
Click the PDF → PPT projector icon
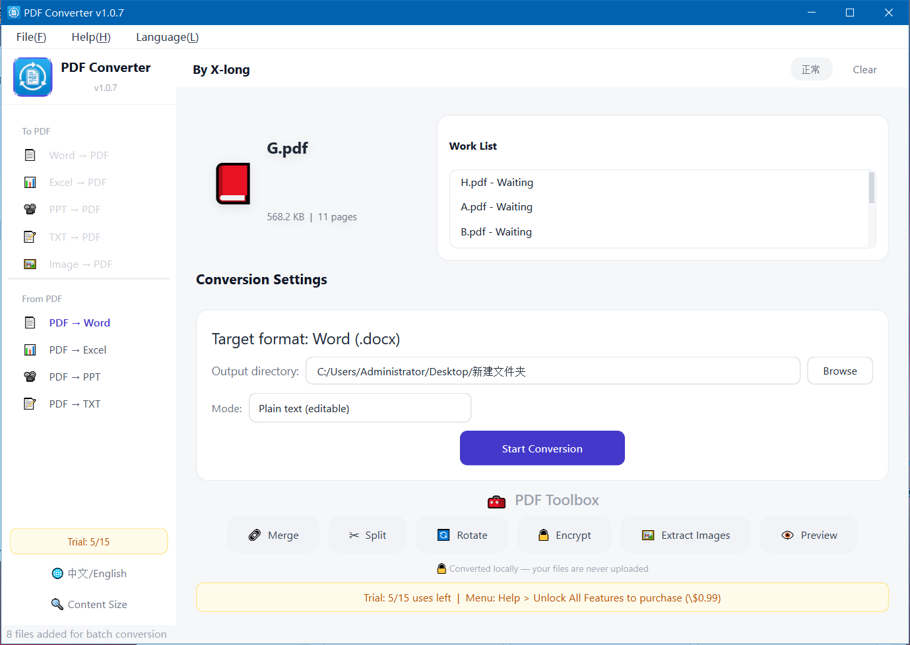click(x=30, y=377)
